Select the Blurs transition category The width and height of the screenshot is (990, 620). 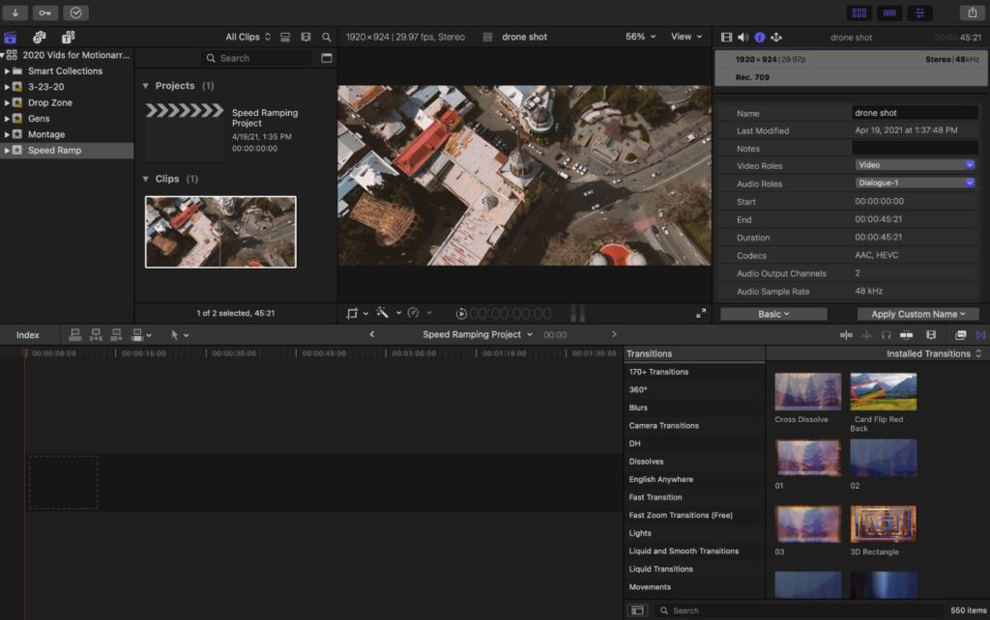pos(638,408)
